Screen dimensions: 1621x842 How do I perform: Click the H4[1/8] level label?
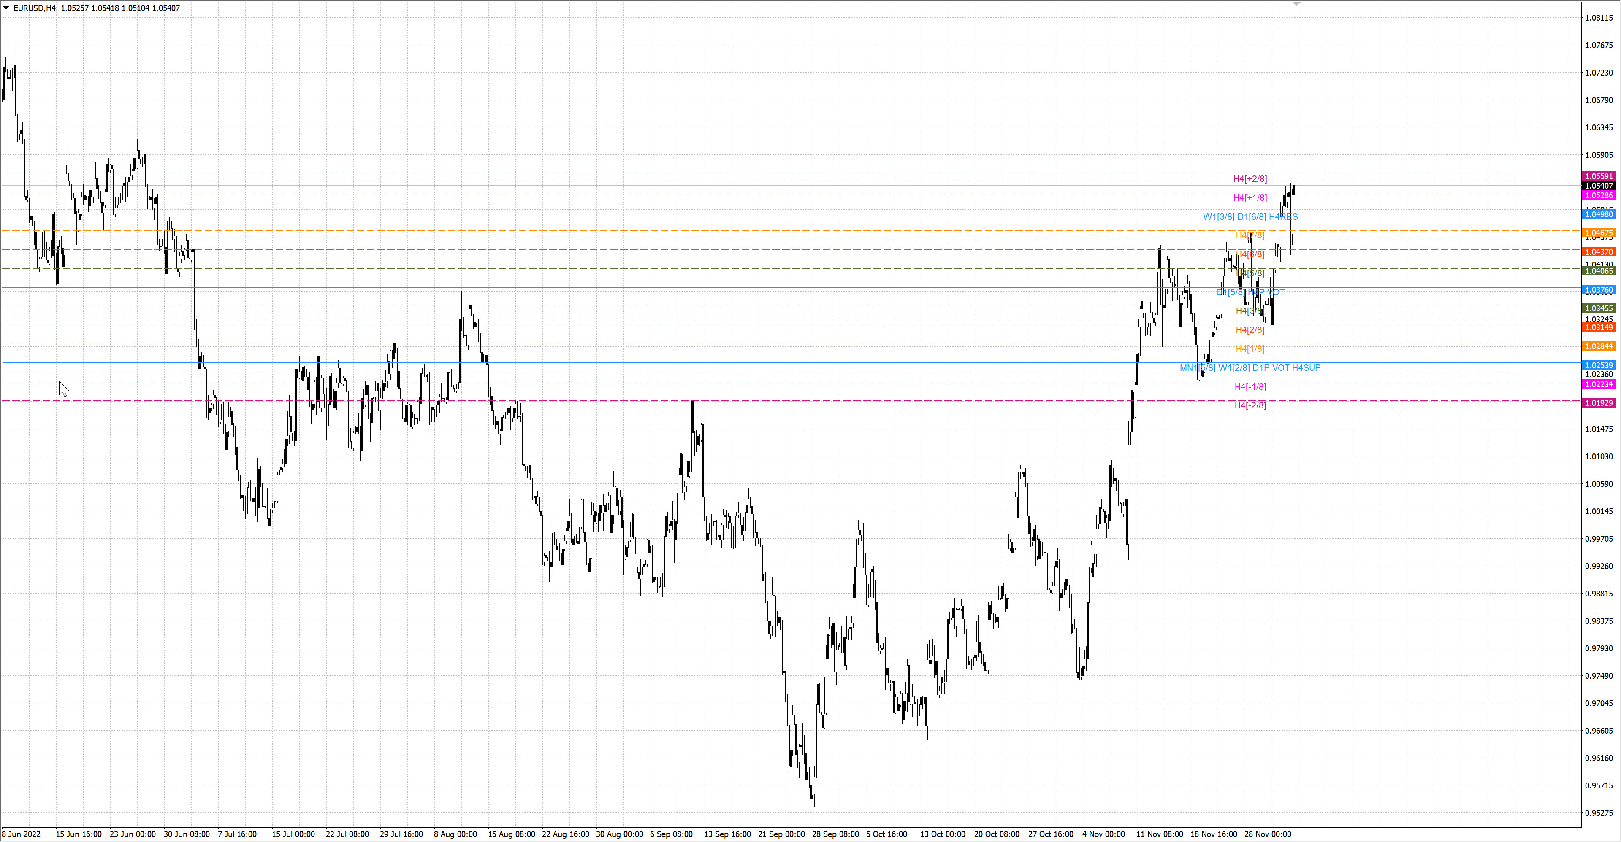click(1250, 349)
